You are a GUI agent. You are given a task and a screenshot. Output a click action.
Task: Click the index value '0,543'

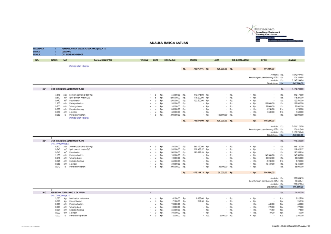(x=58, y=149)
